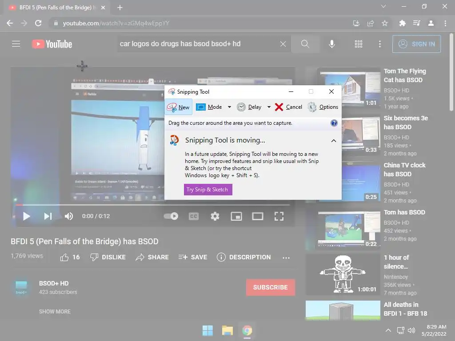Reload the page
Screen dimensions: 455x341
(x=38, y=23)
